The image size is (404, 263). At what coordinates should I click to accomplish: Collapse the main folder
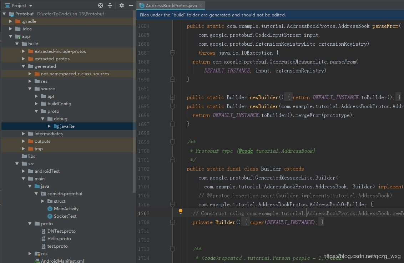[24, 178]
